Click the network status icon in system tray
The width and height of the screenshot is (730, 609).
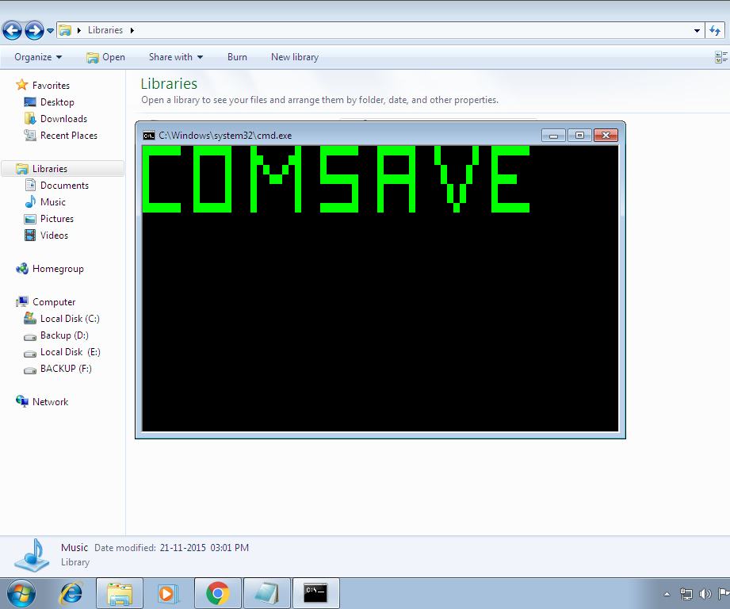click(686, 593)
